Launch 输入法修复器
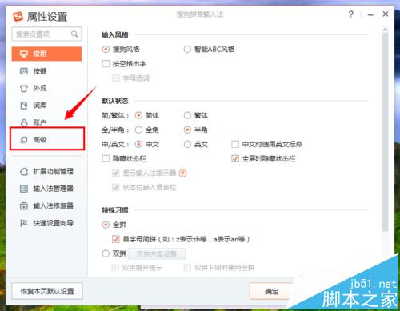Viewport: 400px width, 311px height. point(46,205)
